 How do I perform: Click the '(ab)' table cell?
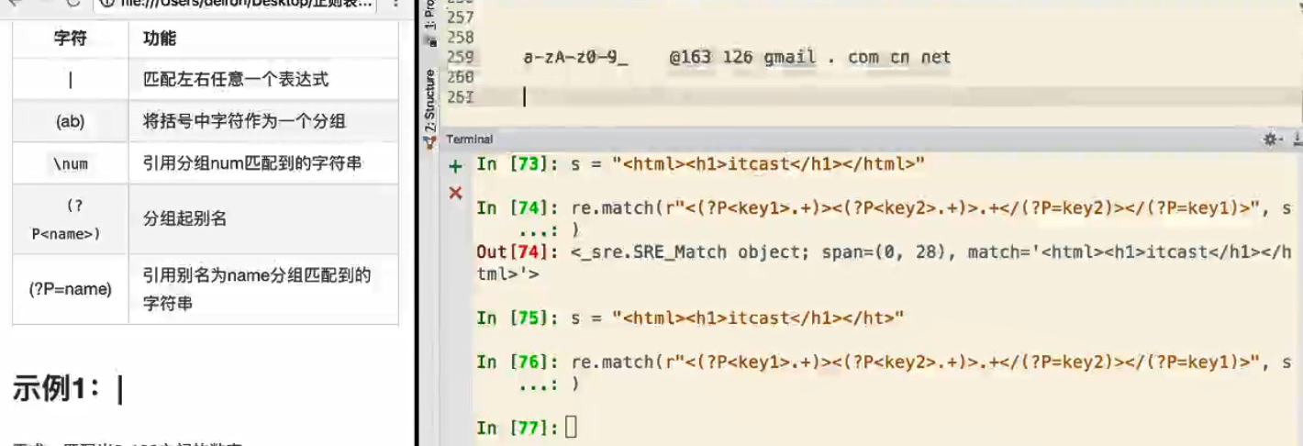(x=71, y=121)
